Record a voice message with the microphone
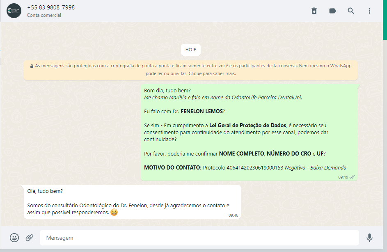Screen dimensions: 387x252 pos(369,238)
